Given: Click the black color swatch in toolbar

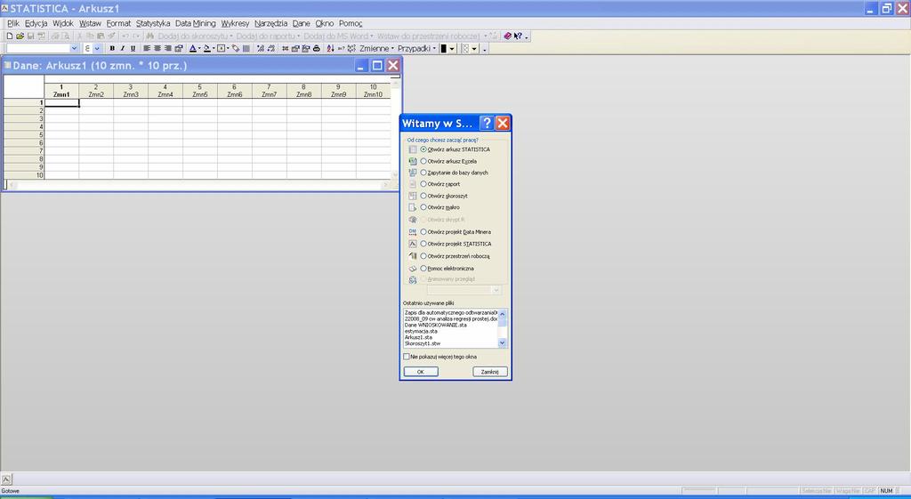Looking at the screenshot, I should click(444, 49).
